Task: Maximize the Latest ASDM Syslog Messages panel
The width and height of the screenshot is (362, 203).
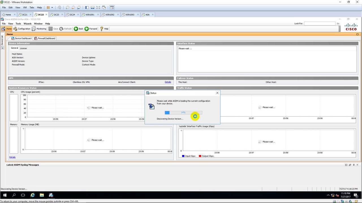Action: click(346, 165)
